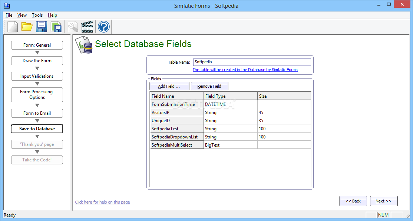Click the 'Thank you' page step

[x=37, y=144]
